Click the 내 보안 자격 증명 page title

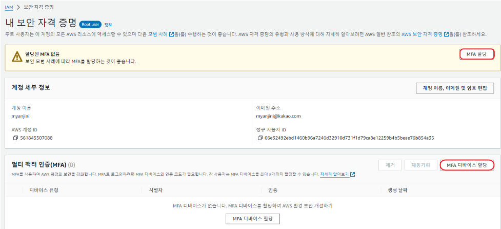click(41, 23)
